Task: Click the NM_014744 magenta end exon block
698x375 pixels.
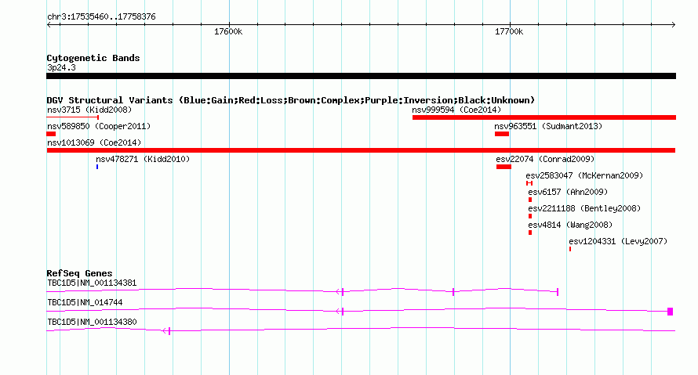Action: click(x=670, y=312)
